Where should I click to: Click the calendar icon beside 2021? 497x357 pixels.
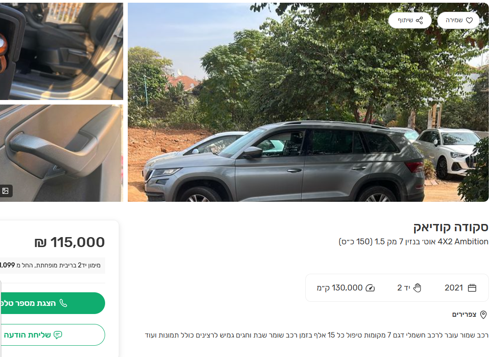[472, 288]
